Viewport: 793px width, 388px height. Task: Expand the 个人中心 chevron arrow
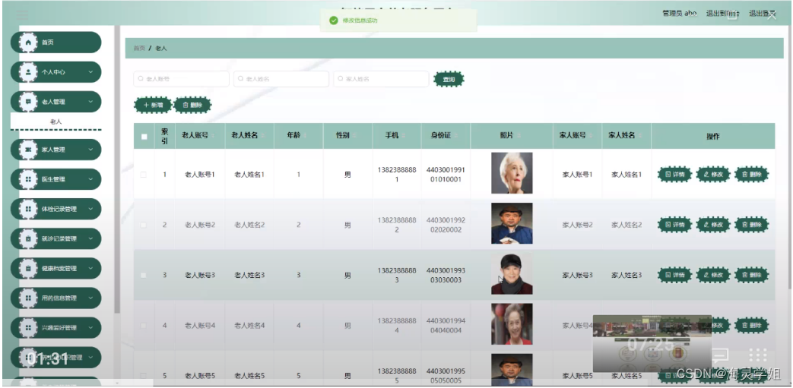(x=90, y=72)
